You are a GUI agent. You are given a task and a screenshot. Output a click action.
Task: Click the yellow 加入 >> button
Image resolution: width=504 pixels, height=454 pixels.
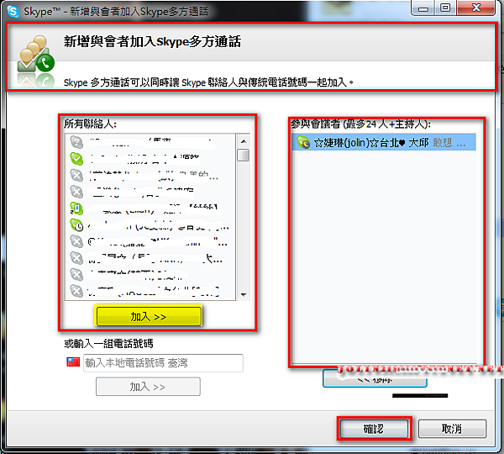(149, 316)
